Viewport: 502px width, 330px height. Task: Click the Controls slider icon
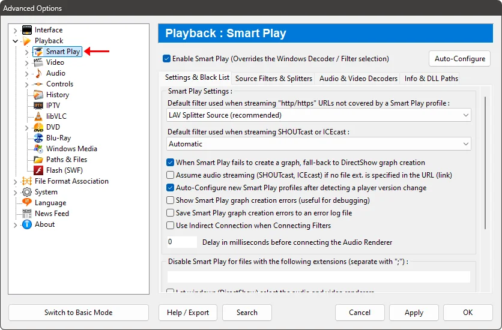38,84
